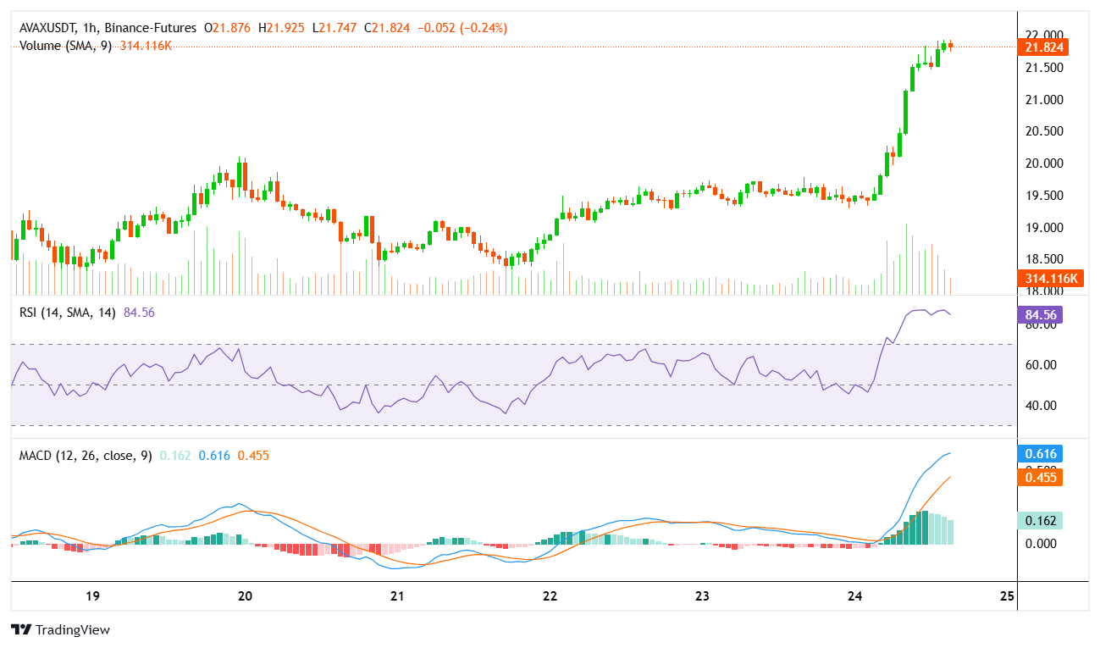Open the RSI (14, SMA, 14) legend
1100x648 pixels.
[x=68, y=312]
